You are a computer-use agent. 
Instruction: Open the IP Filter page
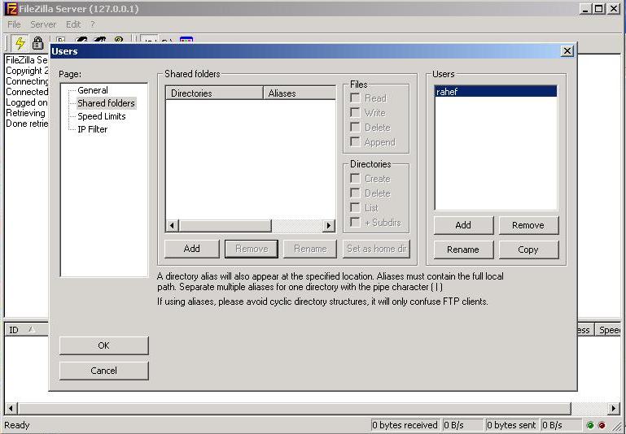click(92, 129)
